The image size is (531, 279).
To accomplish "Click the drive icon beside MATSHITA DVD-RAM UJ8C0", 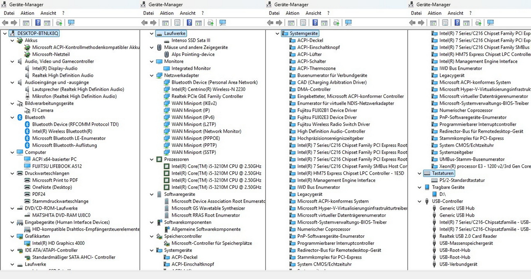I will coord(27,215).
